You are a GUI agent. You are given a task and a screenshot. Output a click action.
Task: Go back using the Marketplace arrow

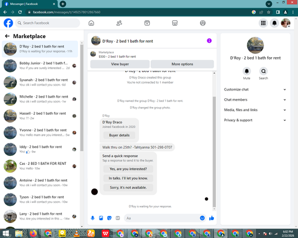coord(7,36)
